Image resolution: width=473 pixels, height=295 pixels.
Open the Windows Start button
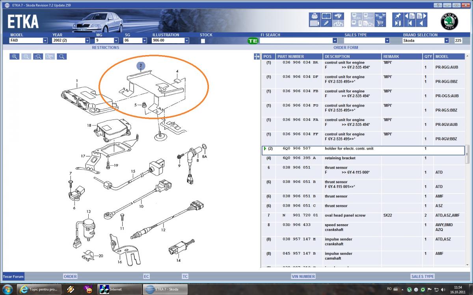8,289
